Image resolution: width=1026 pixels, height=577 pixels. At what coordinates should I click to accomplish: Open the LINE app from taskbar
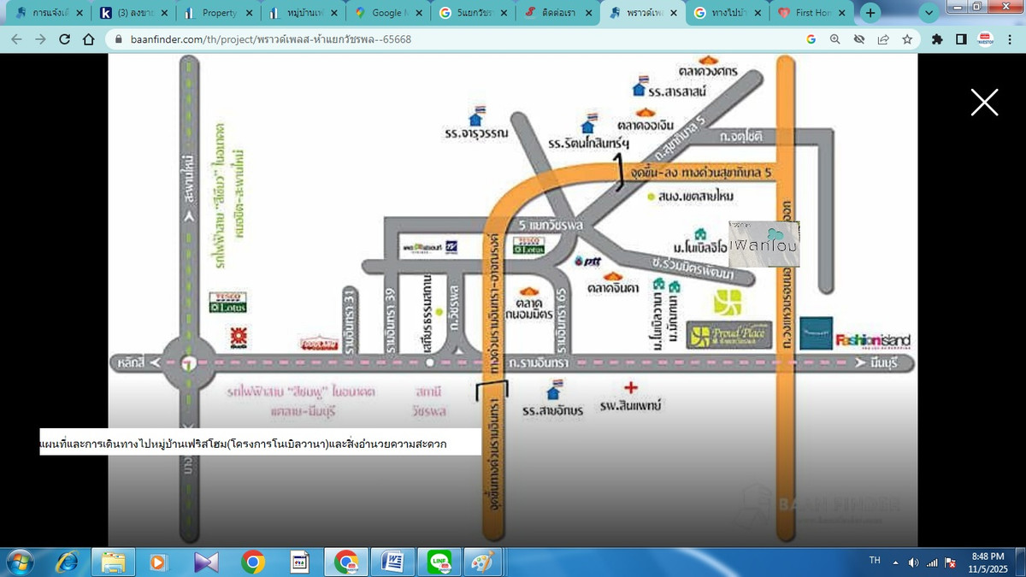[x=440, y=562]
